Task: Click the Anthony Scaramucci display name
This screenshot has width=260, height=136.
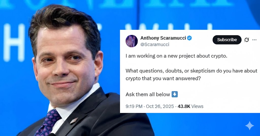Action: point(163,38)
